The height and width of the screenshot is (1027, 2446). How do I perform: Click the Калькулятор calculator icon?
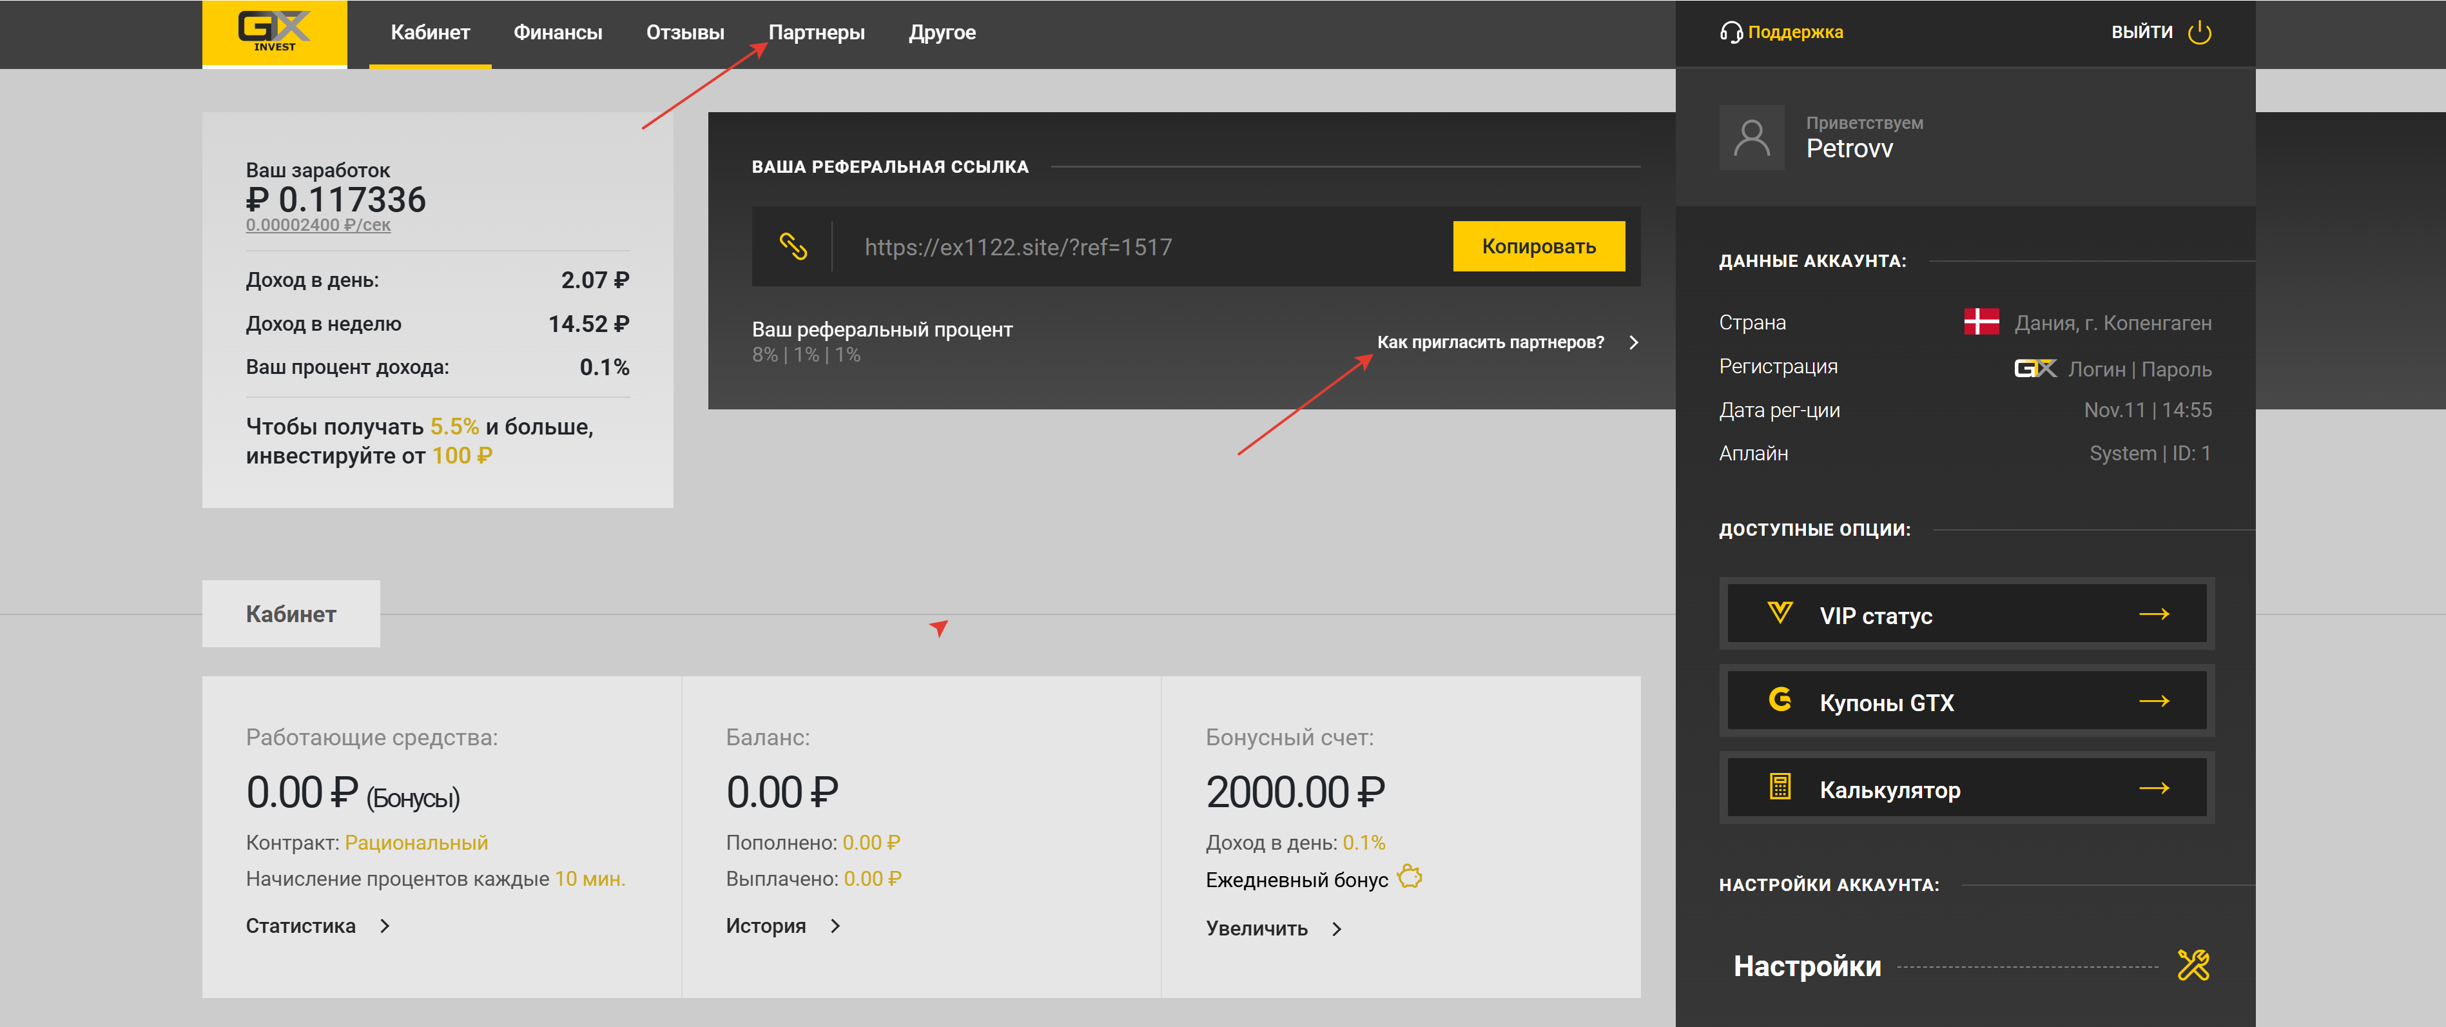pyautogui.click(x=1780, y=788)
